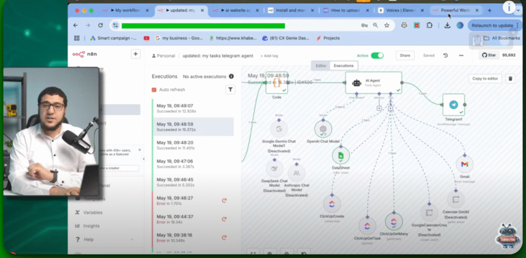Screen dimensions: 526x258
Task: Select the DeepSeek Chat Model node
Action: tap(275, 169)
